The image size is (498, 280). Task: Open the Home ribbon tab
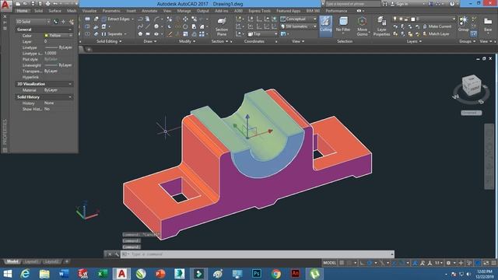22,11
